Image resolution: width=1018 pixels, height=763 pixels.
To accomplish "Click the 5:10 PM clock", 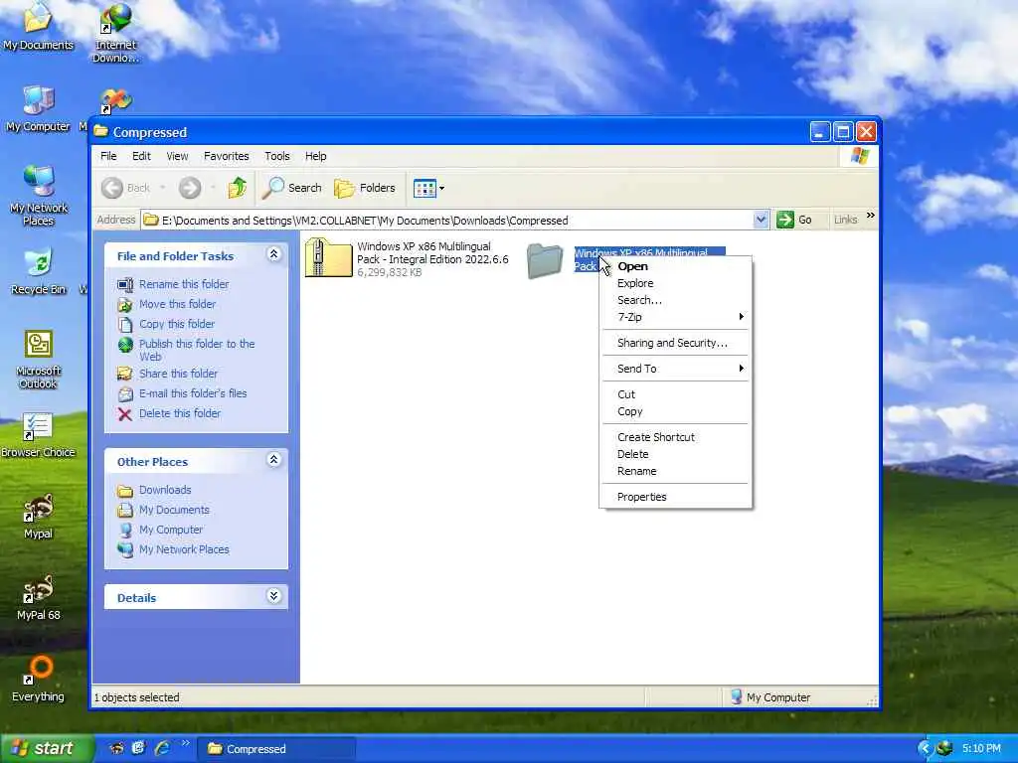I will [981, 749].
